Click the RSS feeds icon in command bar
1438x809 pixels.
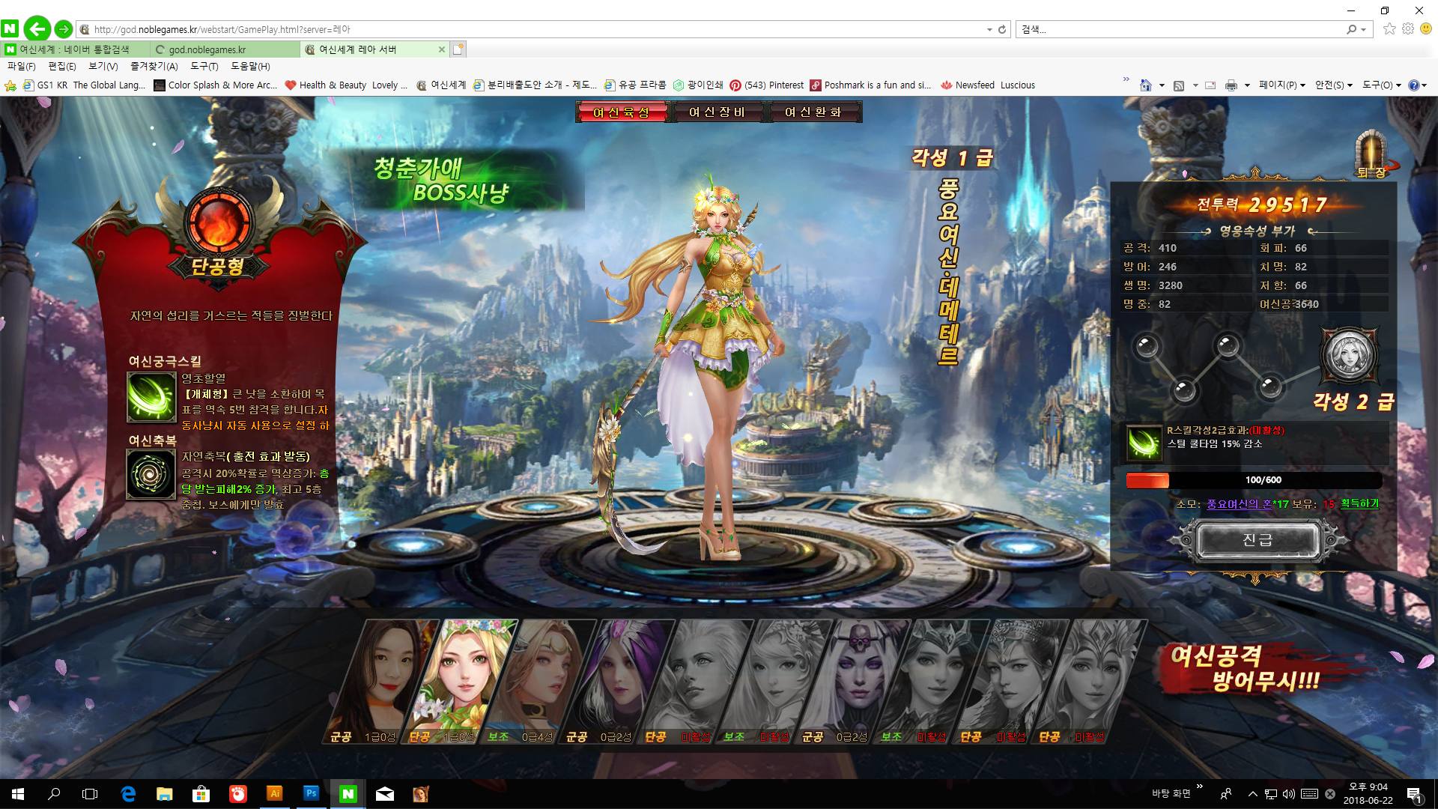click(x=1179, y=85)
